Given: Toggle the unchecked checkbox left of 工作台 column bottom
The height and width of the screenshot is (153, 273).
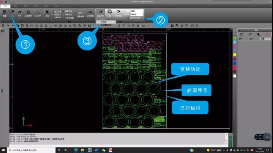Looking at the screenshot, I should coord(64,18).
